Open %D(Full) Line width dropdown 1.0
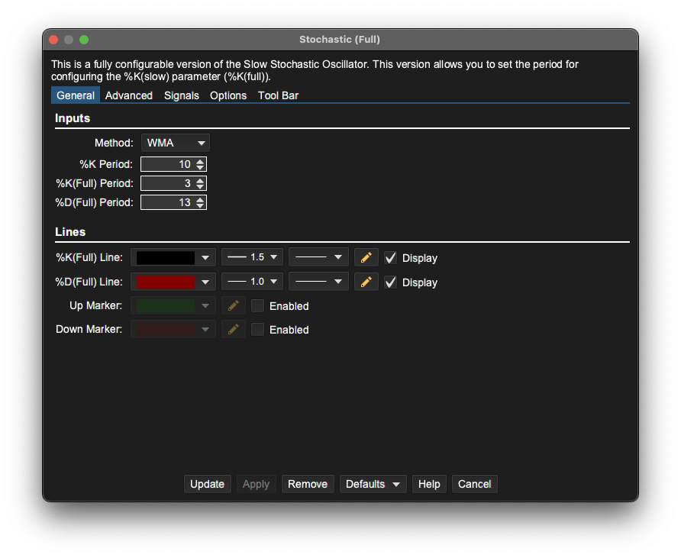 (x=253, y=282)
